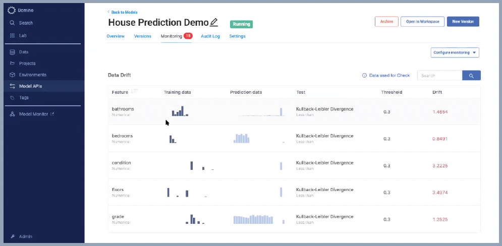Open grade prediction data histogram

pos(259,219)
